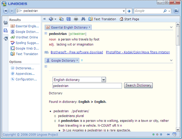Image resolution: width=182 pixels, height=139 pixels.
Task: Click the Copy toolbar icon
Action: pos(61,19)
